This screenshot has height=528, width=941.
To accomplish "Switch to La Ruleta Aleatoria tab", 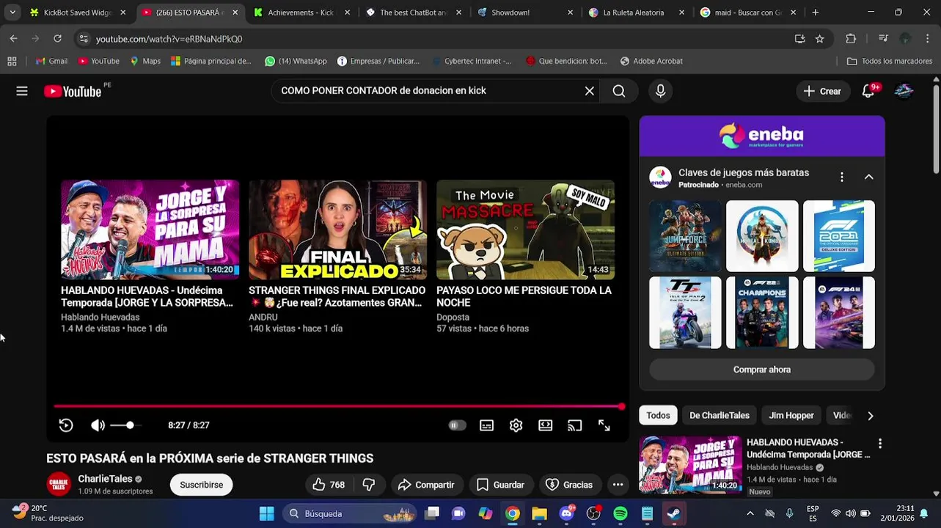I will (637, 12).
